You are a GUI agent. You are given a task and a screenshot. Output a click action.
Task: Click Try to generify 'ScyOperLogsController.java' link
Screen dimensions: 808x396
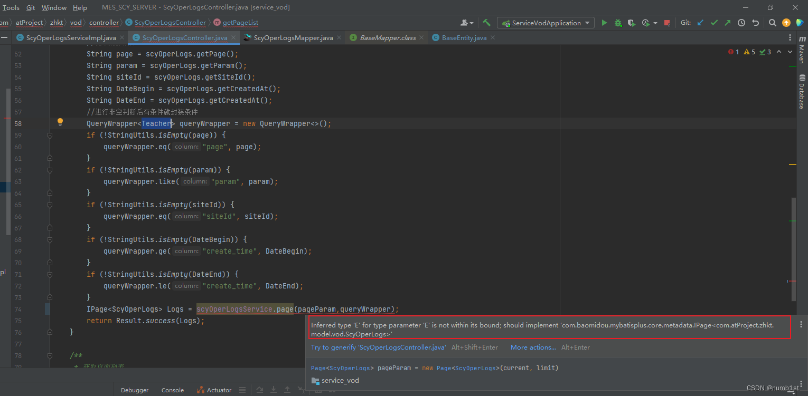[x=378, y=347]
